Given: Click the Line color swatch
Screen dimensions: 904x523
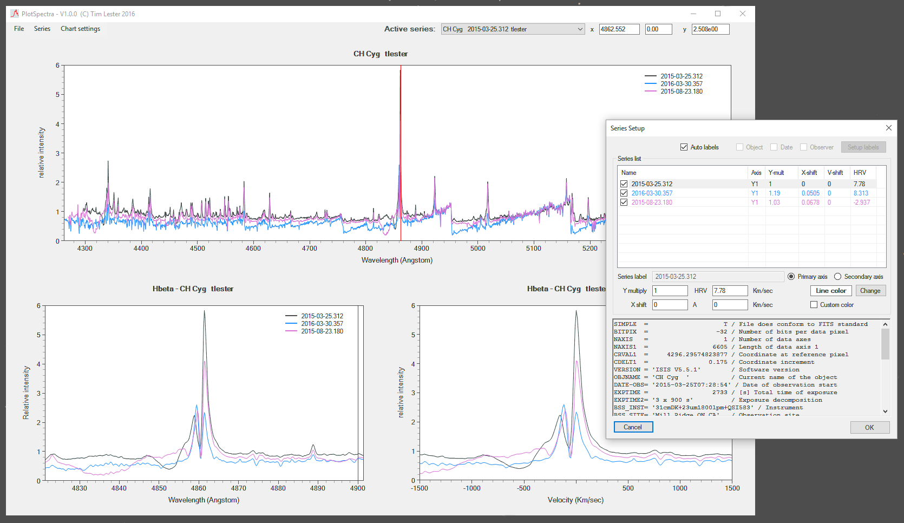Looking at the screenshot, I should (x=831, y=291).
